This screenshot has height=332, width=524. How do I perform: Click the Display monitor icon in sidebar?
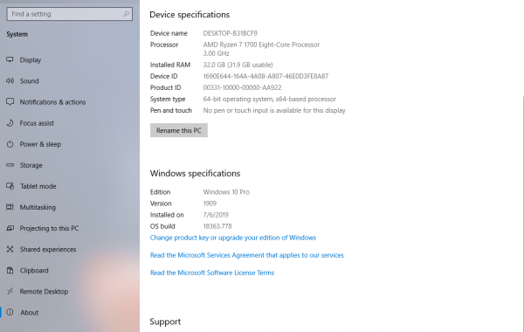tap(10, 59)
